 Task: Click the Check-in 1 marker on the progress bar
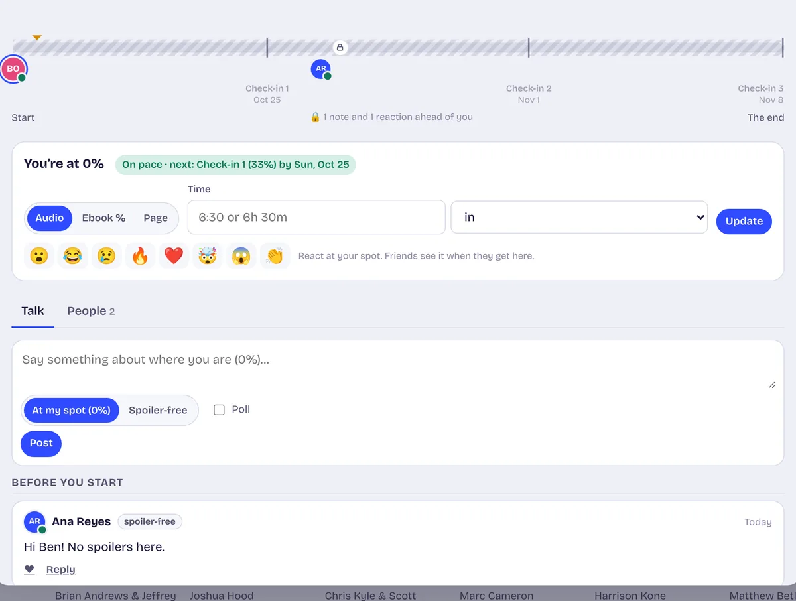[x=267, y=47]
